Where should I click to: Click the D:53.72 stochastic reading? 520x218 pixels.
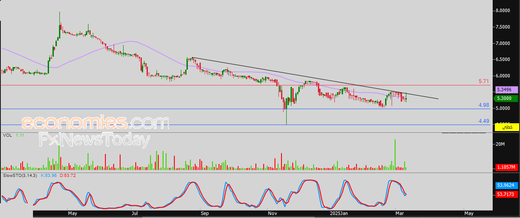(68, 175)
